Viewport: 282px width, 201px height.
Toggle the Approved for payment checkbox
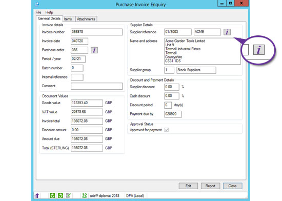point(167,130)
